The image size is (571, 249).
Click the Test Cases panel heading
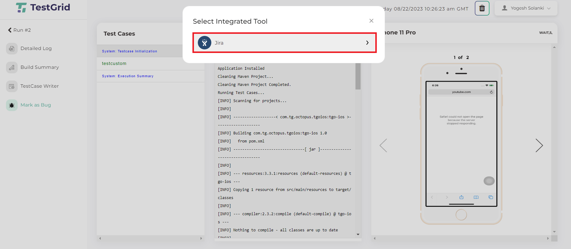click(x=119, y=34)
